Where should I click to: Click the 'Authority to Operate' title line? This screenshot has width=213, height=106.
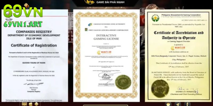pyautogui.click(x=179, y=38)
